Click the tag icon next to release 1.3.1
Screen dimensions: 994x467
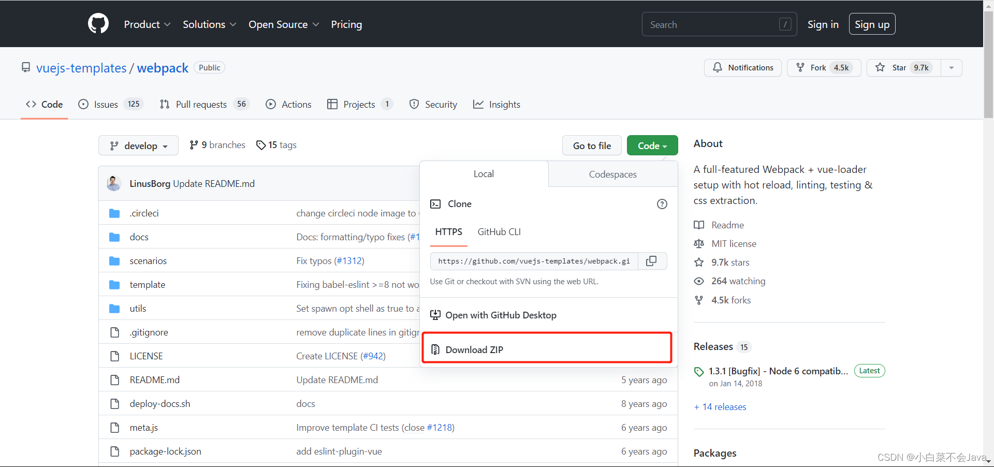click(x=699, y=372)
